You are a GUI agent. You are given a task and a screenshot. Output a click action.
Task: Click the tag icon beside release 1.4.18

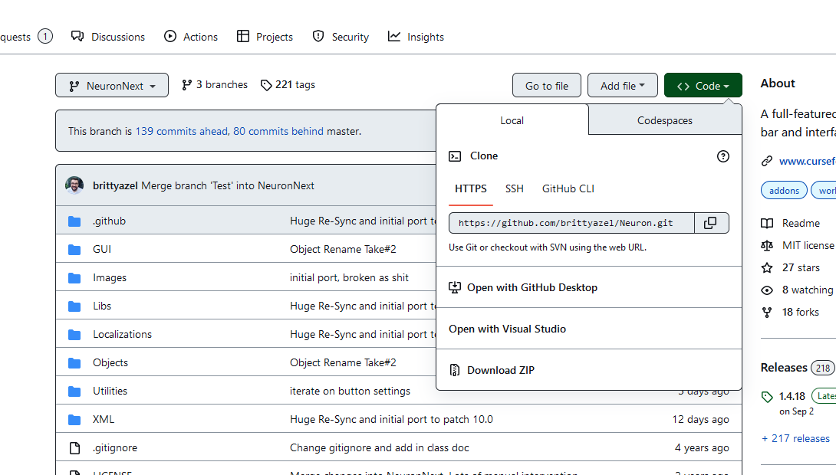pyautogui.click(x=767, y=397)
